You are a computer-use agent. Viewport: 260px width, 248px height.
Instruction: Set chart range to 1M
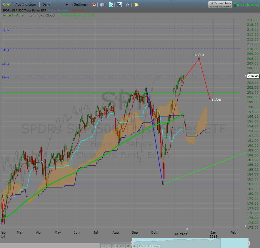(134, 246)
